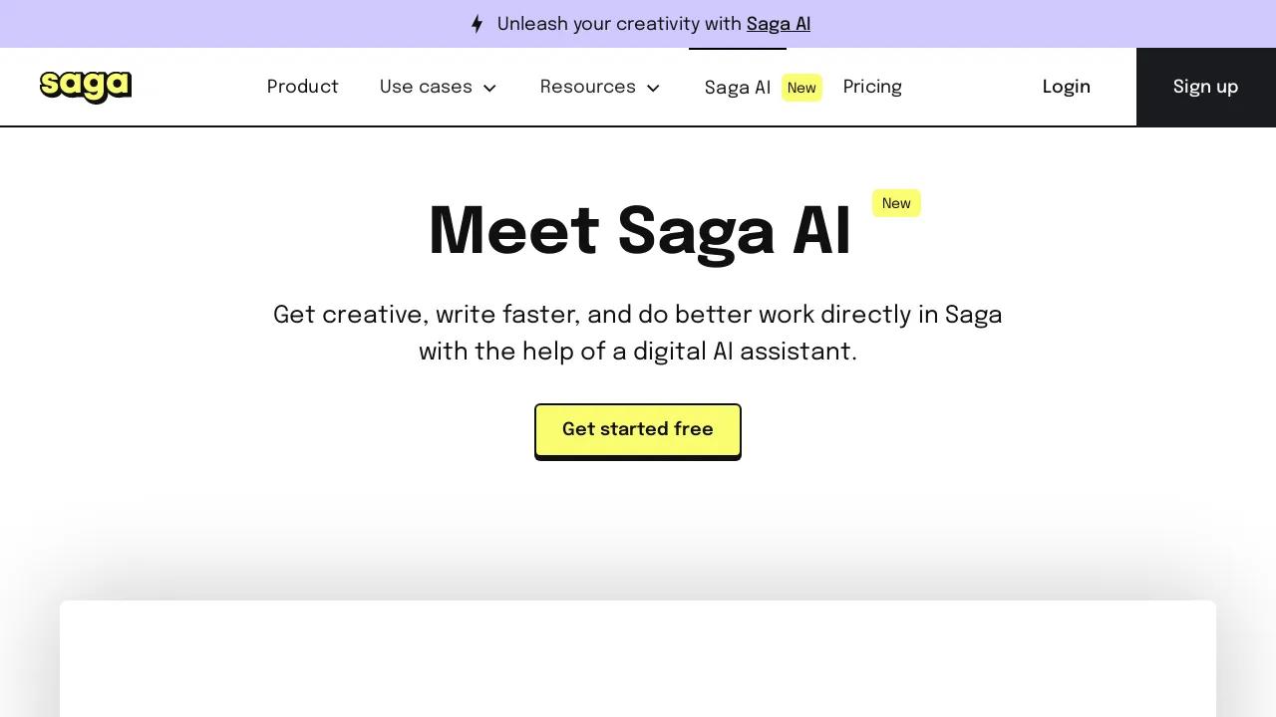Click the 'Get creative, write faster' subtitle line

point(637,315)
